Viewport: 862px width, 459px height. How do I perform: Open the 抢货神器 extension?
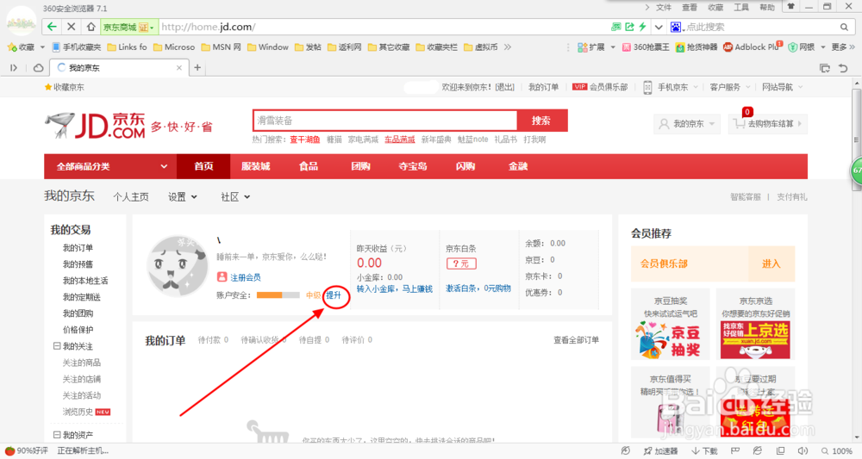coord(696,47)
